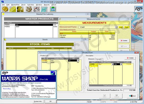
Task: Click the app icon in main title bar
Action: click(x=2, y=2)
